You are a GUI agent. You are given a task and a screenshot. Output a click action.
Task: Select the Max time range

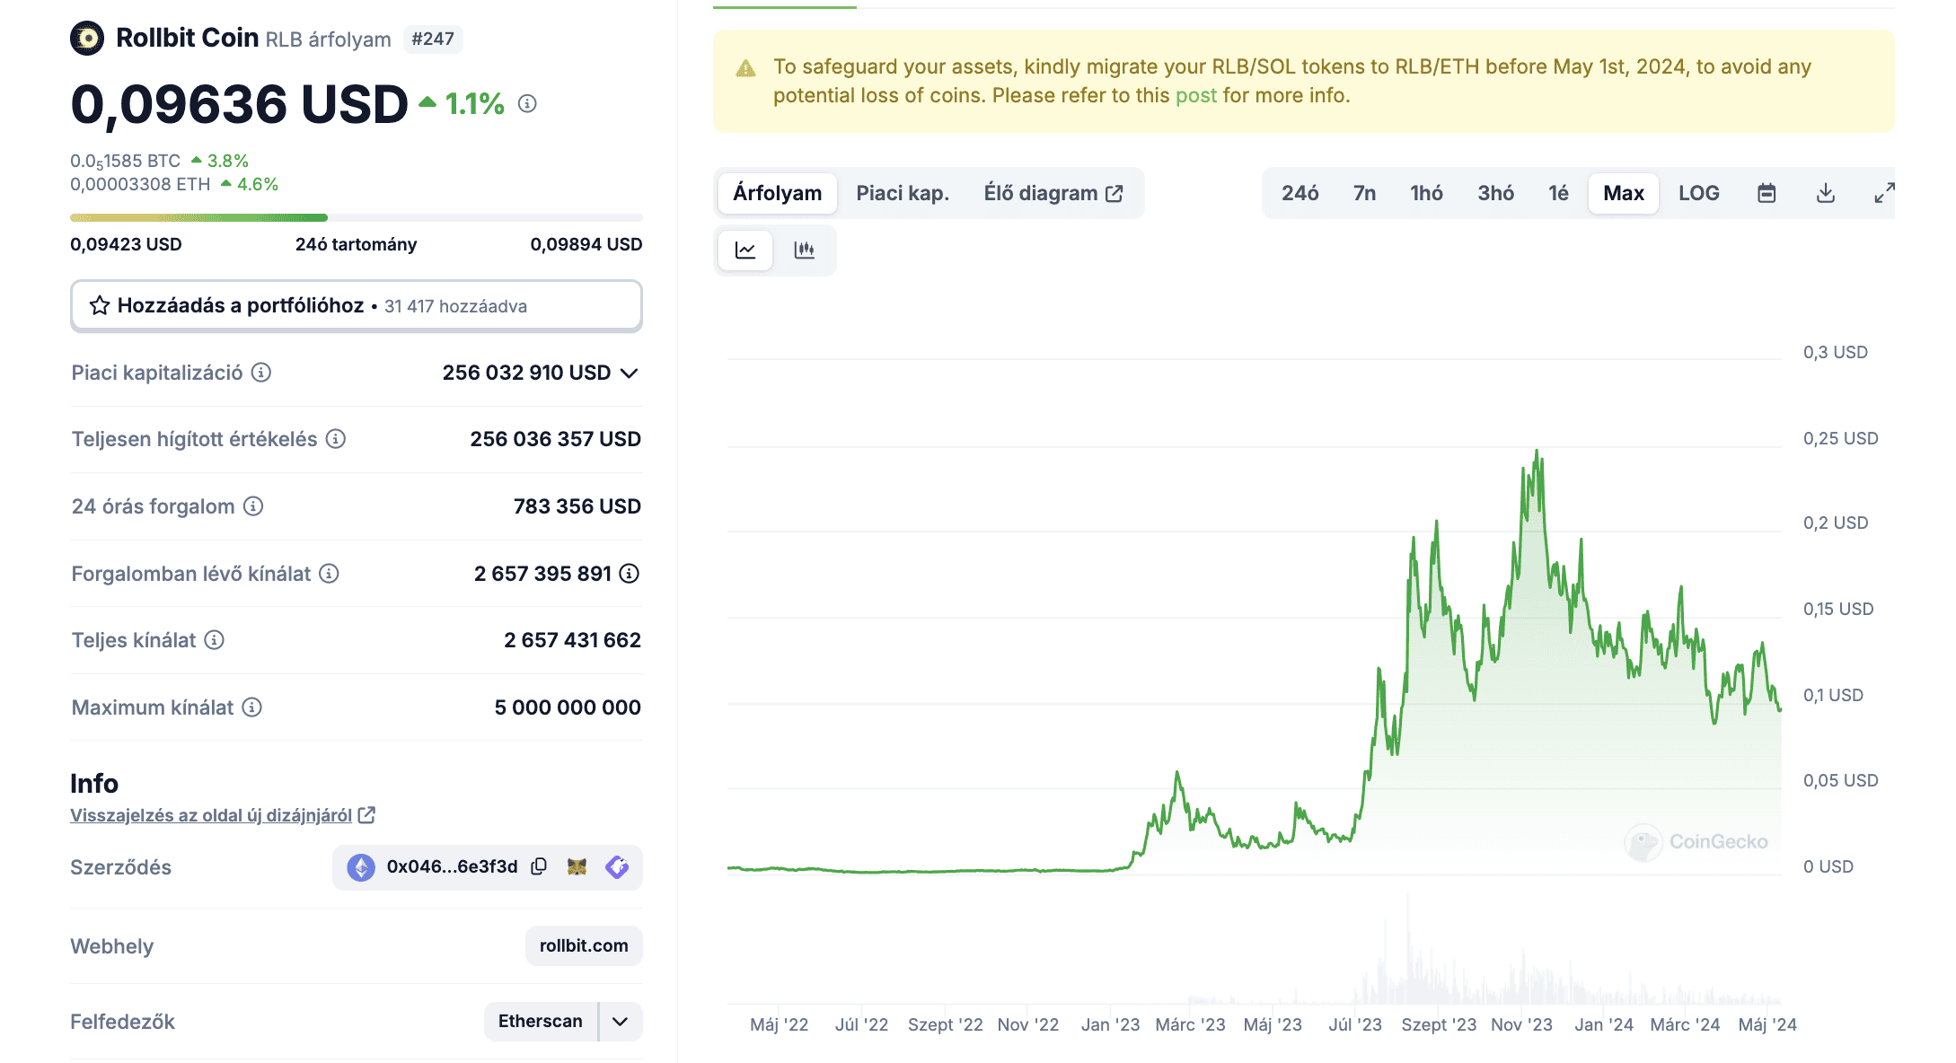tap(1624, 193)
